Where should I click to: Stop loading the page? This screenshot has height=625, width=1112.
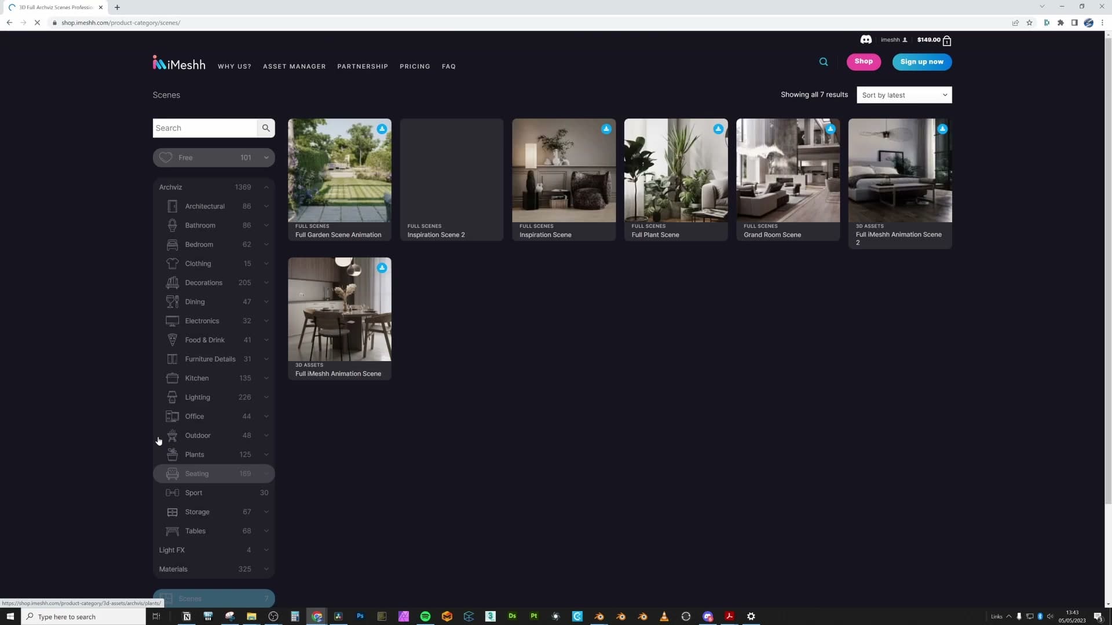point(37,23)
